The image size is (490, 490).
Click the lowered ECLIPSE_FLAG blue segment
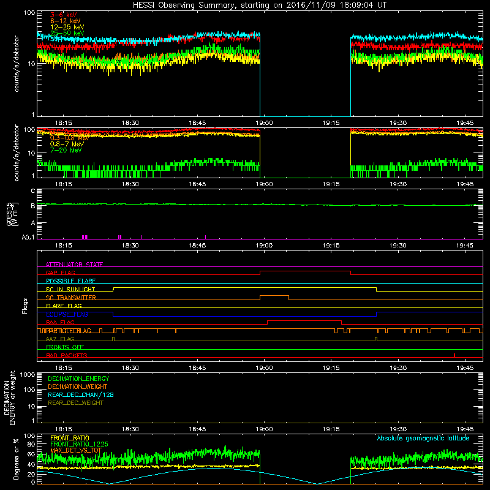tap(244, 316)
